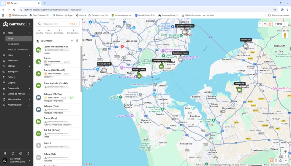
Task: Open the list filter icon next to COMPARAR
Action: [72, 41]
